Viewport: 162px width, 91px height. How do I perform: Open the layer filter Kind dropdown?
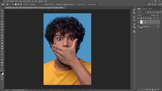pos(142,12)
